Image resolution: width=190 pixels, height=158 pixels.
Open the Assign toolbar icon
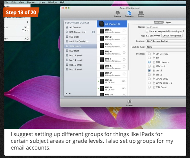(x=141, y=14)
